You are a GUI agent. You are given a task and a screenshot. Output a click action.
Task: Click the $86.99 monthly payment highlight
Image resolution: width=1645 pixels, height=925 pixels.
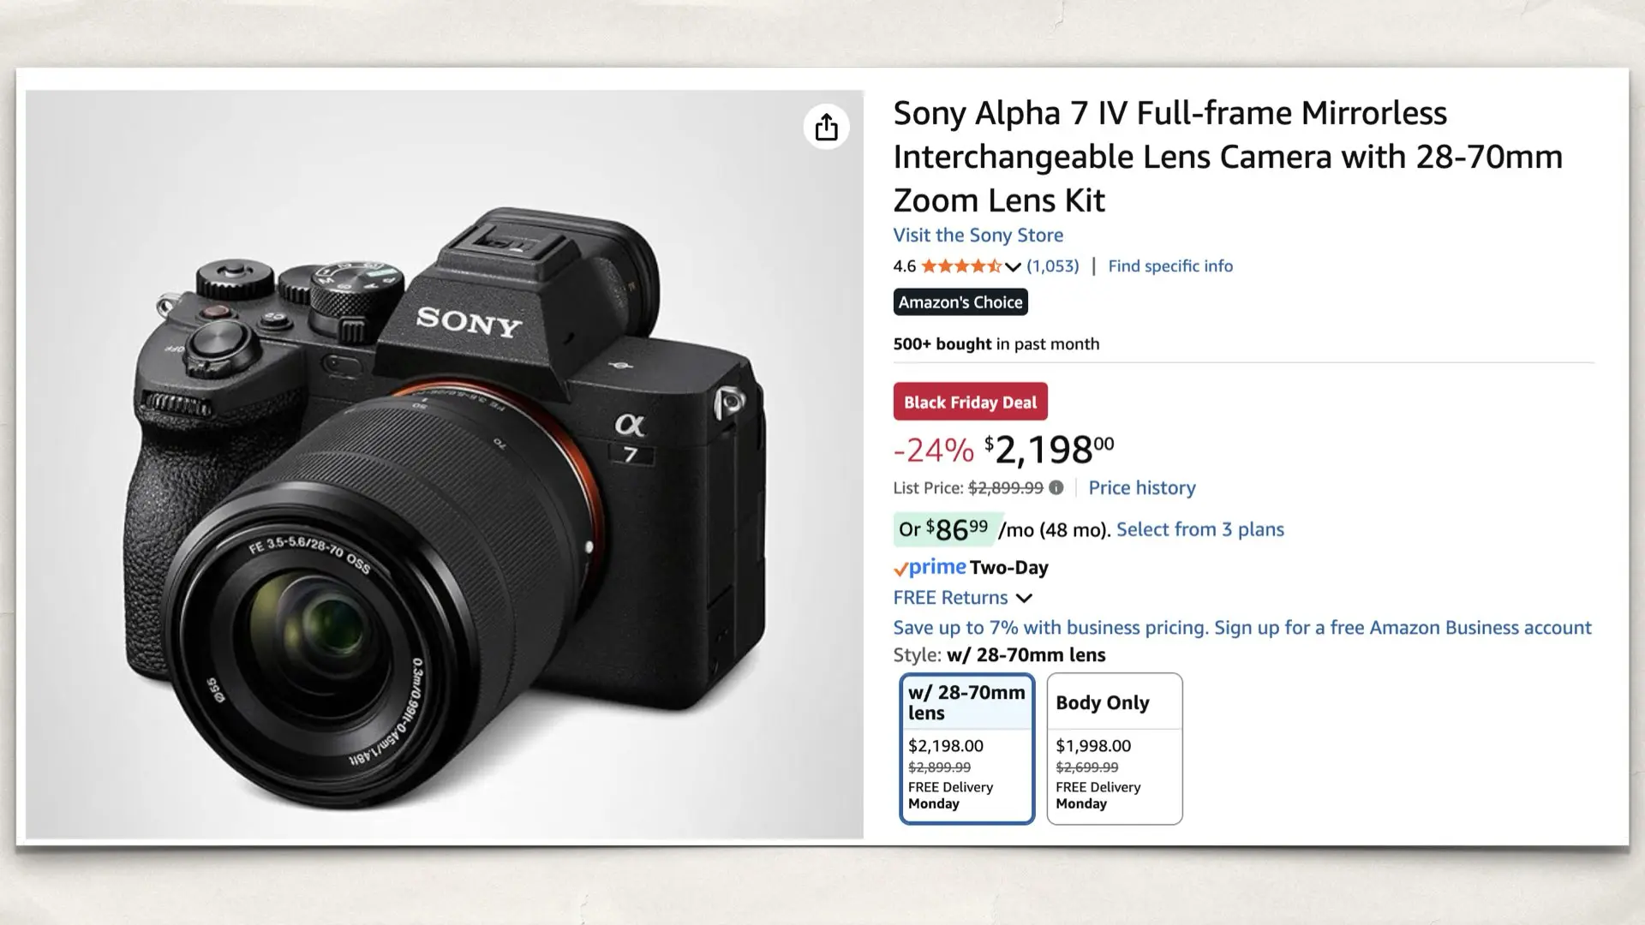coord(944,529)
